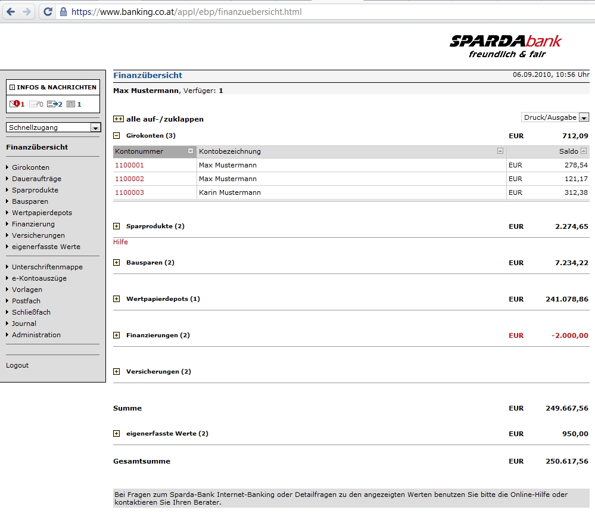The image size is (595, 516).
Task: Open the Schnellzugang dropdown
Action: click(x=54, y=128)
